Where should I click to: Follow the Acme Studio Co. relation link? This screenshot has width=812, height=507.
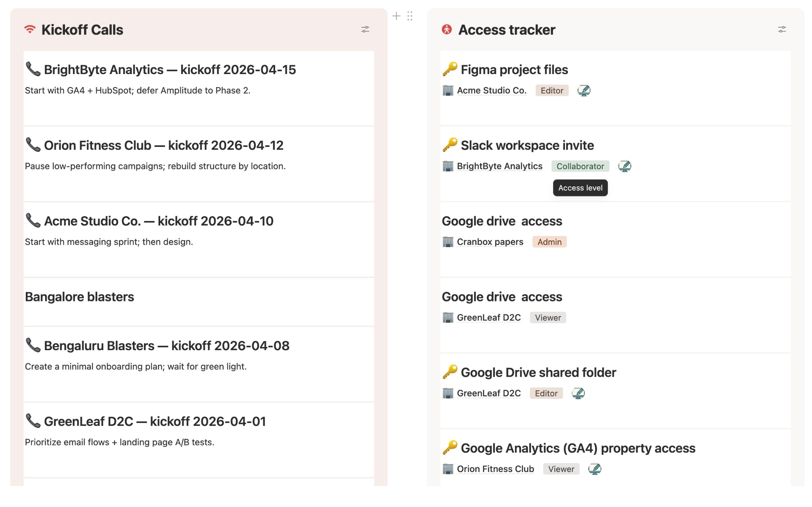(492, 90)
